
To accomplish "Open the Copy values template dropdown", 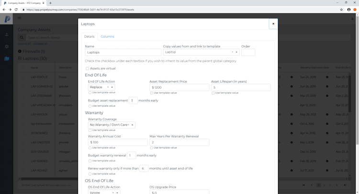I will (x=236, y=52).
